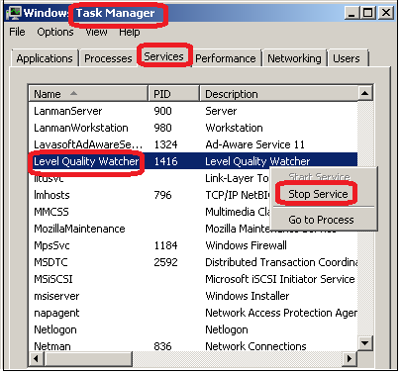Click the Task Manager title bar icon
Image resolution: width=402 pixels, height=374 pixels.
tap(14, 13)
